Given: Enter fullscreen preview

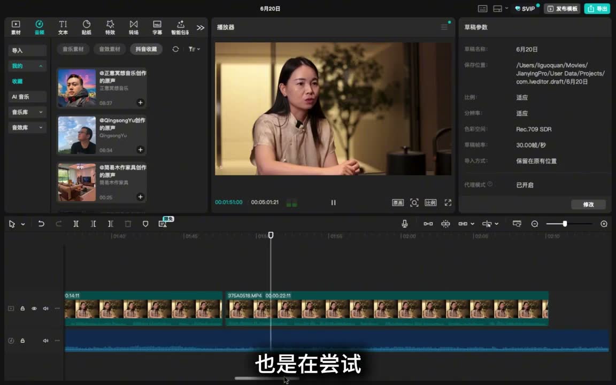Looking at the screenshot, I should 448,203.
